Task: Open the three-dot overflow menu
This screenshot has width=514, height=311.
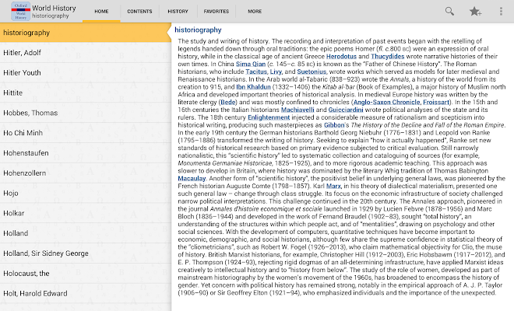Action: (x=501, y=12)
